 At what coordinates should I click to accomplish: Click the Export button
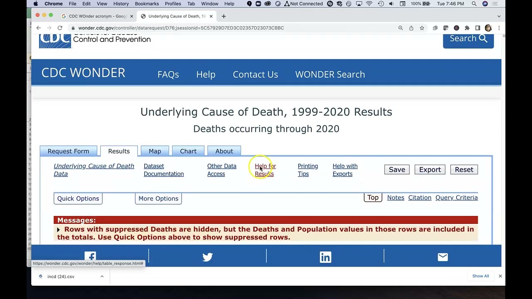coord(430,169)
